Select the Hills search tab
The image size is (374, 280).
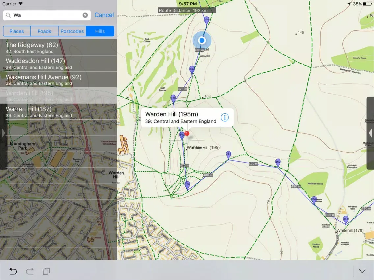(100, 31)
